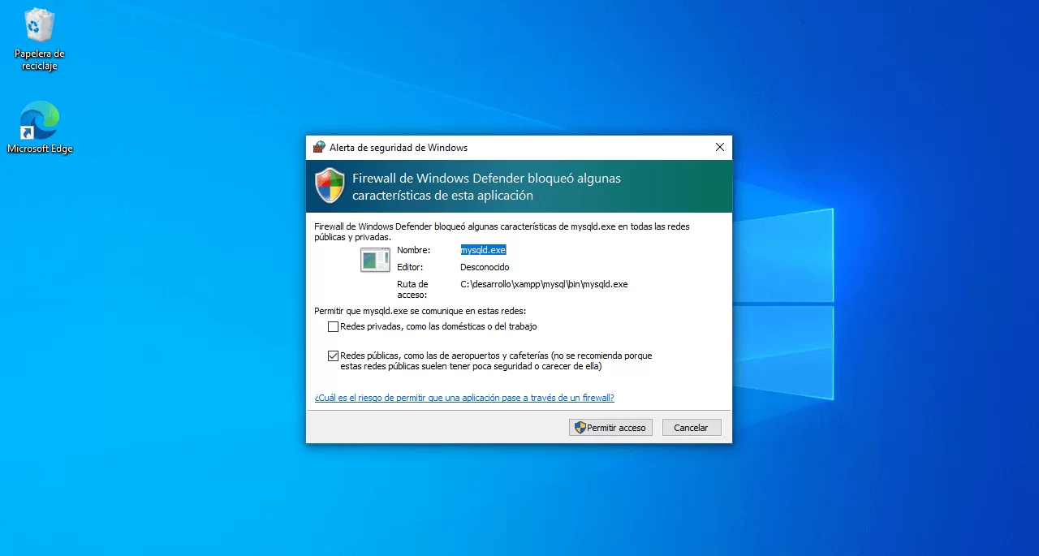Launch Microsoft Edge from the desktop
This screenshot has width=1039, height=556.
point(40,127)
